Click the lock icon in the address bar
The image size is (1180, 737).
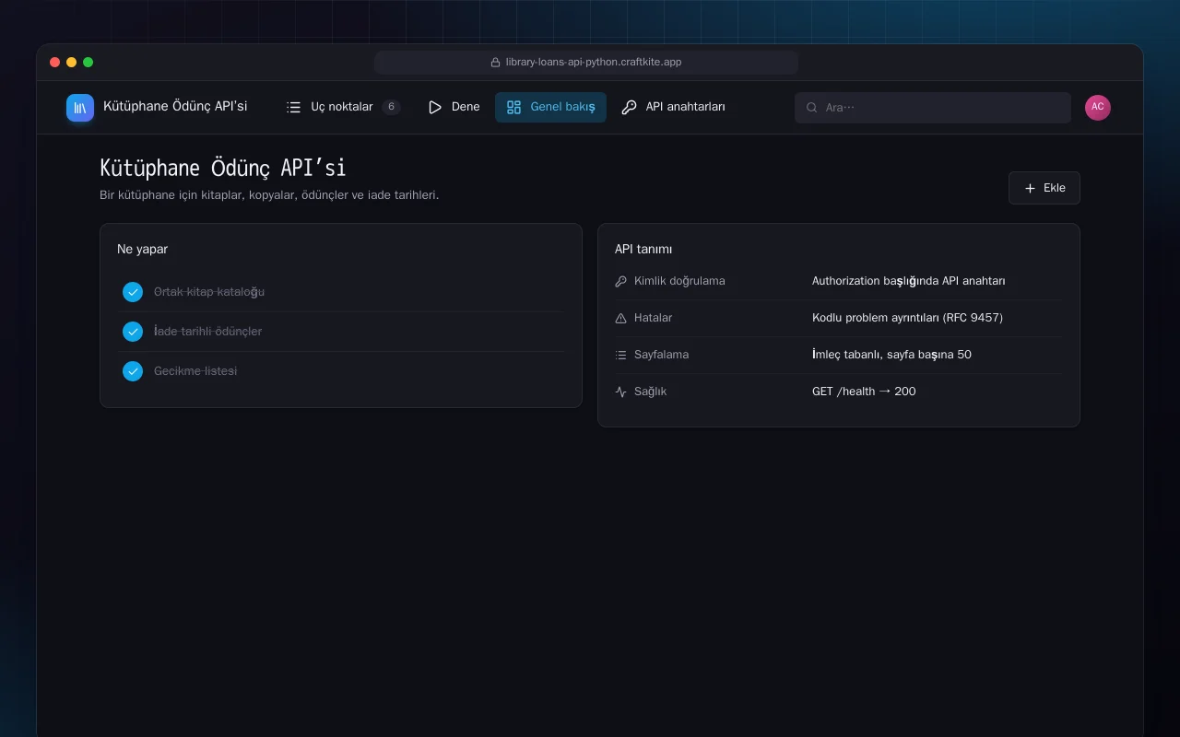pyautogui.click(x=495, y=63)
